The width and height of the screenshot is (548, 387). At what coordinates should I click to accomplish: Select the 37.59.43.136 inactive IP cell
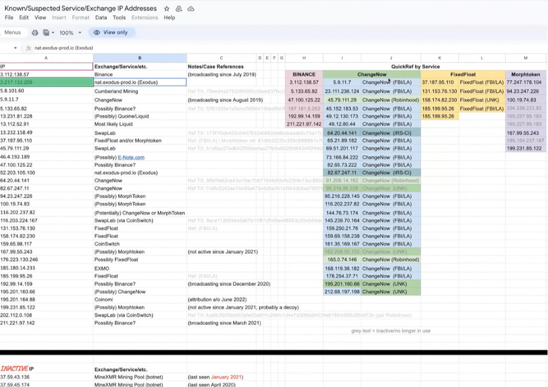46,377
